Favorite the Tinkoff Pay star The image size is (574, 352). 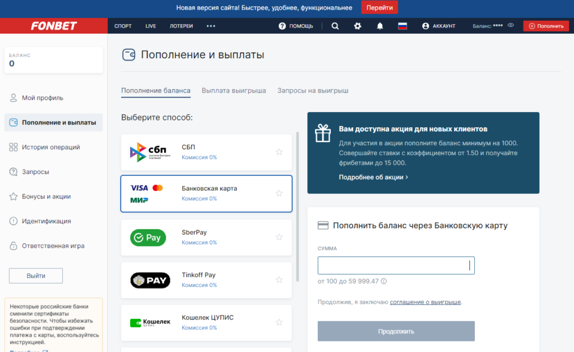(x=279, y=280)
